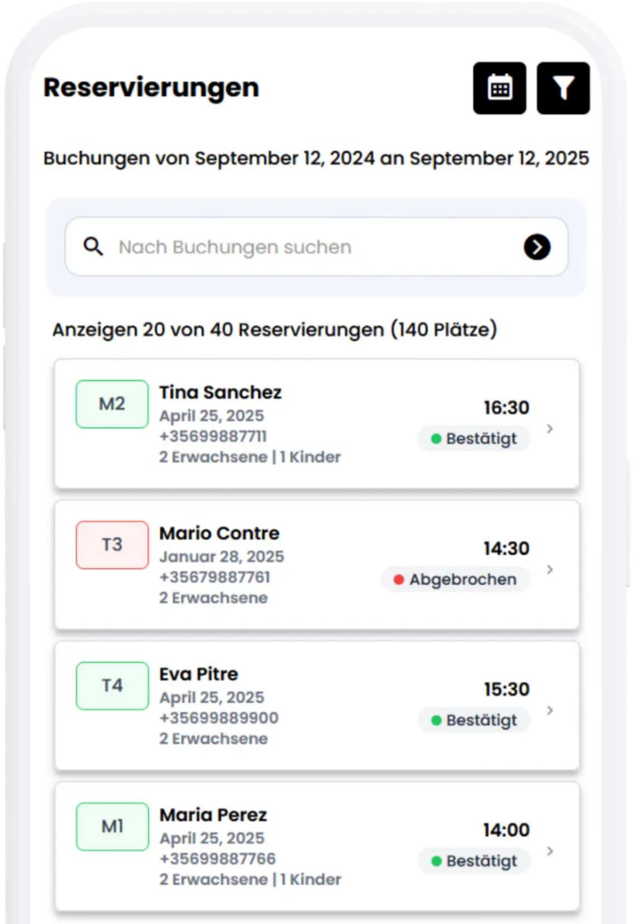Expand Tina Sanchez reservation chevron
This screenshot has height=924, width=634.
click(x=550, y=428)
